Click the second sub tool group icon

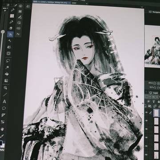click(20, 12)
